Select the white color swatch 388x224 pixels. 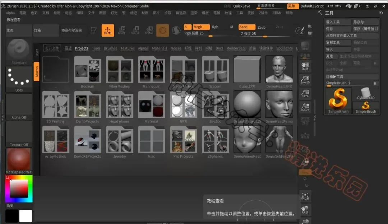26,216
